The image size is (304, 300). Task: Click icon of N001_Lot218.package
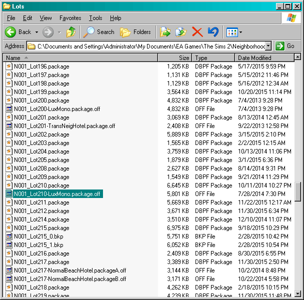click(x=8, y=287)
